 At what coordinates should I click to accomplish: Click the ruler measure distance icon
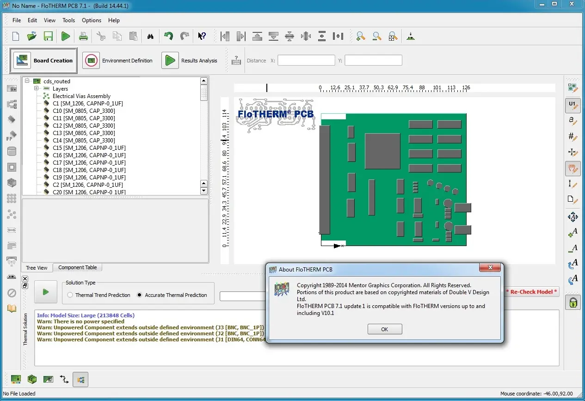[x=236, y=61]
